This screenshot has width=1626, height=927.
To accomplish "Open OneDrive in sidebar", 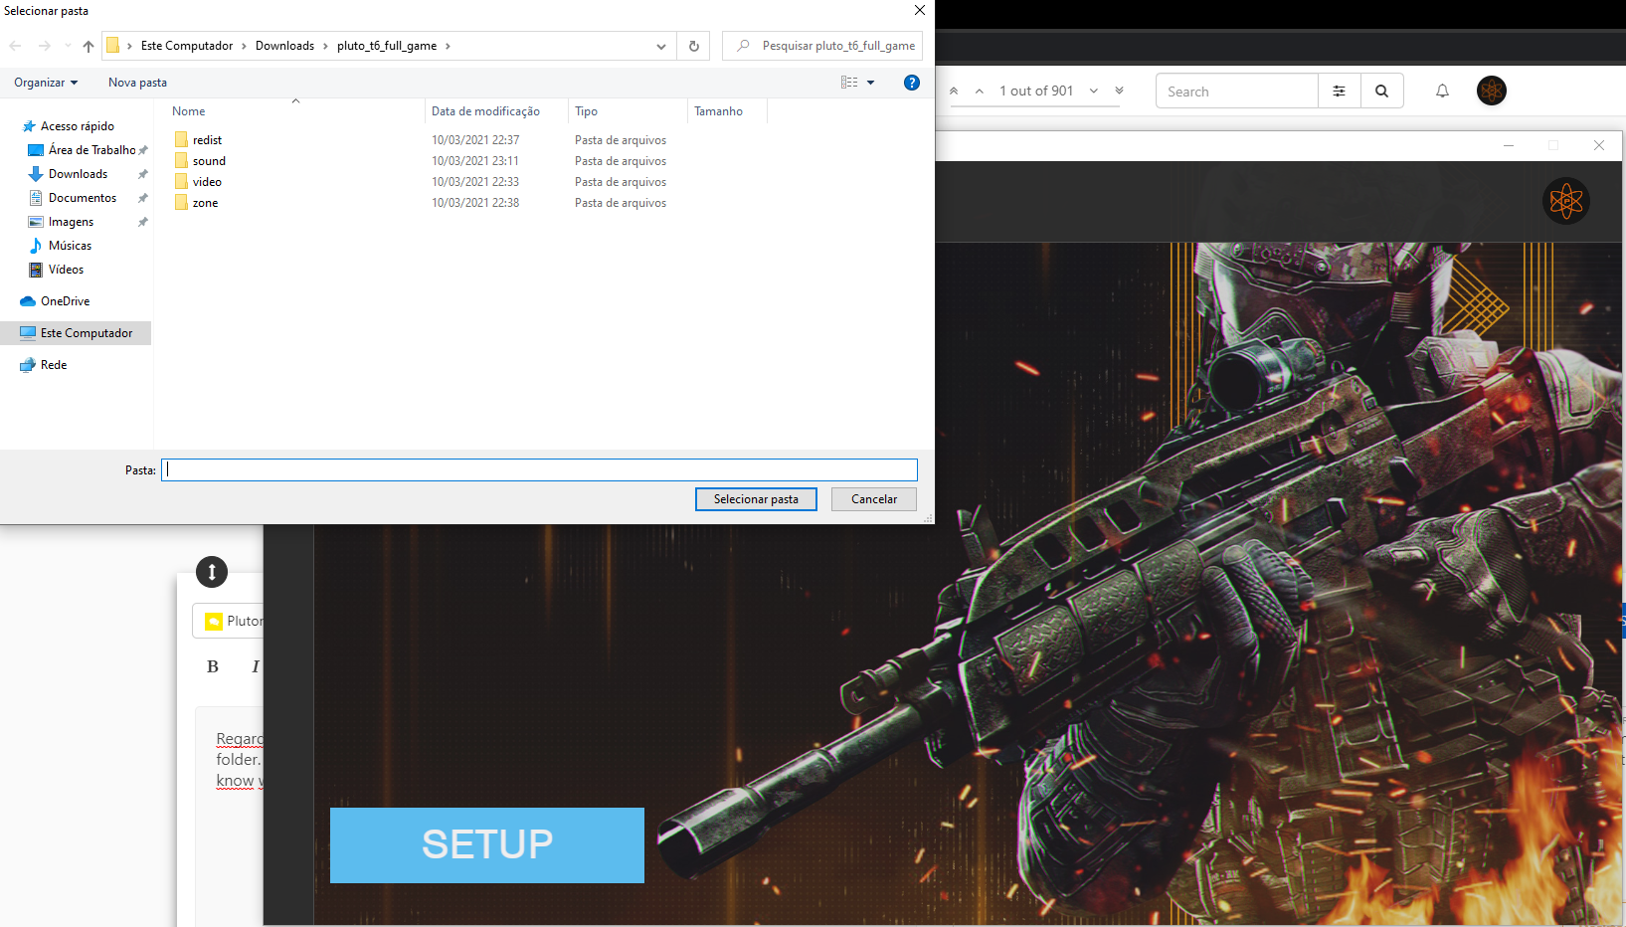I will click(65, 301).
